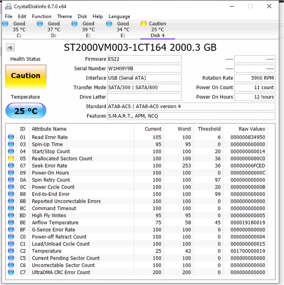Click the blue orb for Power-On Hours row

click(x=11, y=173)
